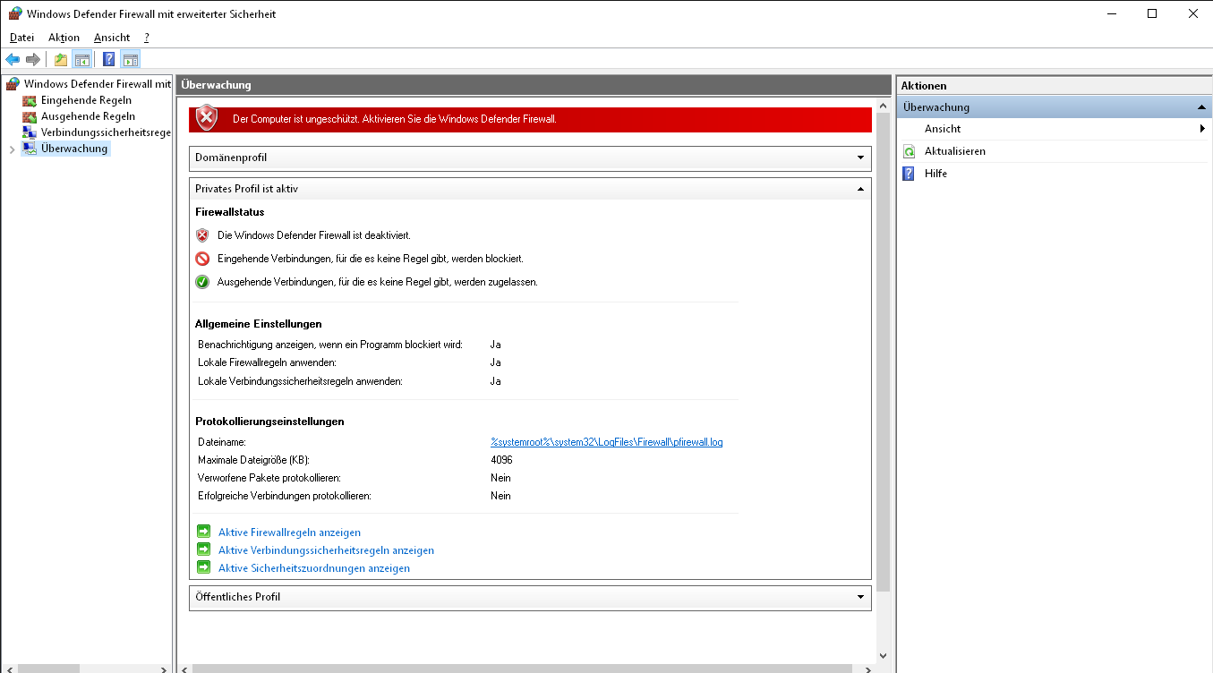
Task: Toggle the console tree pane toolbar icon
Action: [81, 60]
